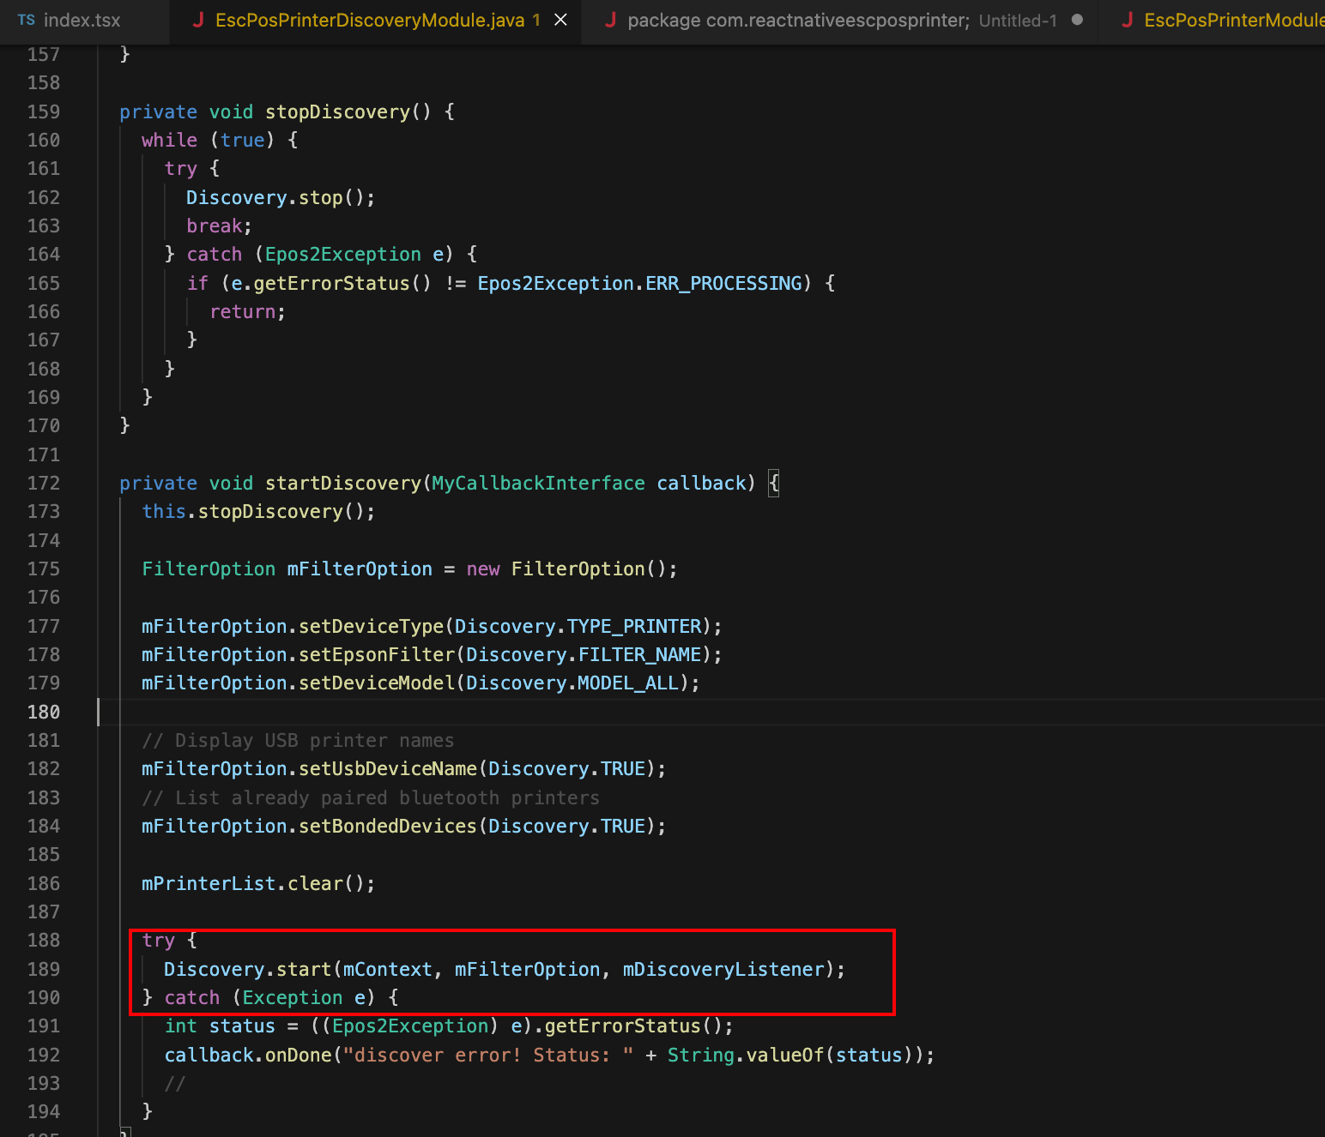Click the TS icon on the index.tsx tab
1325x1137 pixels.
click(x=25, y=20)
